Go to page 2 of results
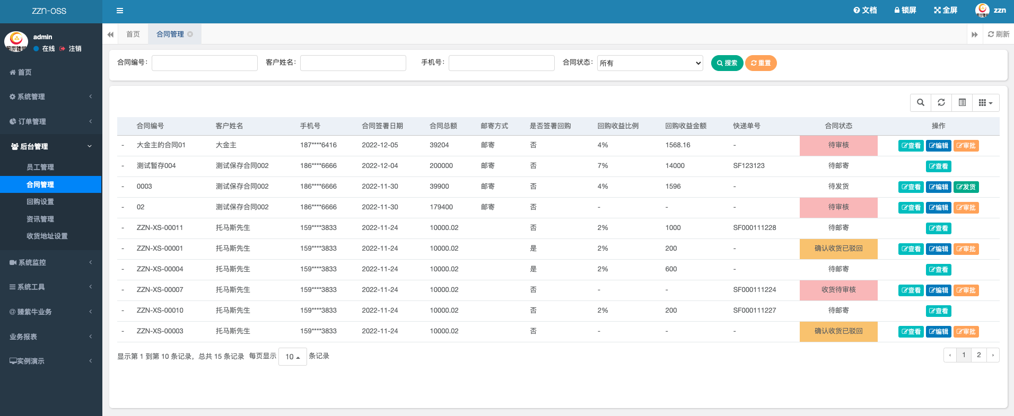The image size is (1014, 416). (x=979, y=355)
